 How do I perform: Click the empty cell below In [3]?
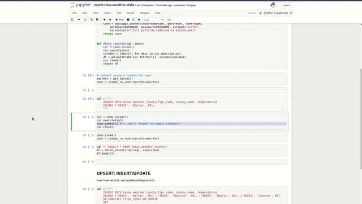pos(192,90)
